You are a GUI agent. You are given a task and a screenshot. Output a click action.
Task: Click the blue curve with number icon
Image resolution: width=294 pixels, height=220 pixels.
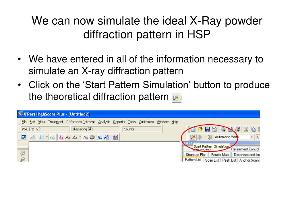point(107,137)
